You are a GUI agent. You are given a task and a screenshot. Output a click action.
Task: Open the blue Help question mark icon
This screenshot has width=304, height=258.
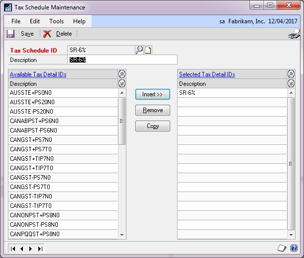294,248
